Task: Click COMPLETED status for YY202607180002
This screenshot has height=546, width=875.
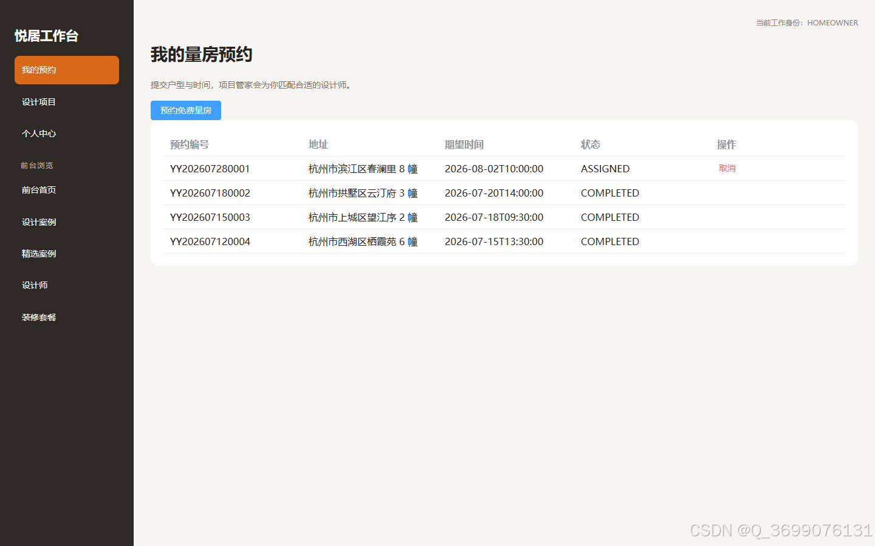Action: point(610,193)
